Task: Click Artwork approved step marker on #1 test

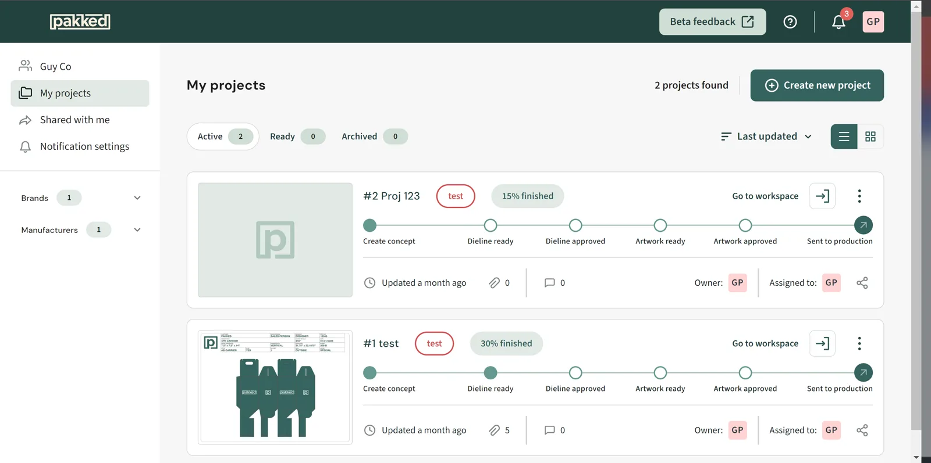Action: tap(745, 373)
